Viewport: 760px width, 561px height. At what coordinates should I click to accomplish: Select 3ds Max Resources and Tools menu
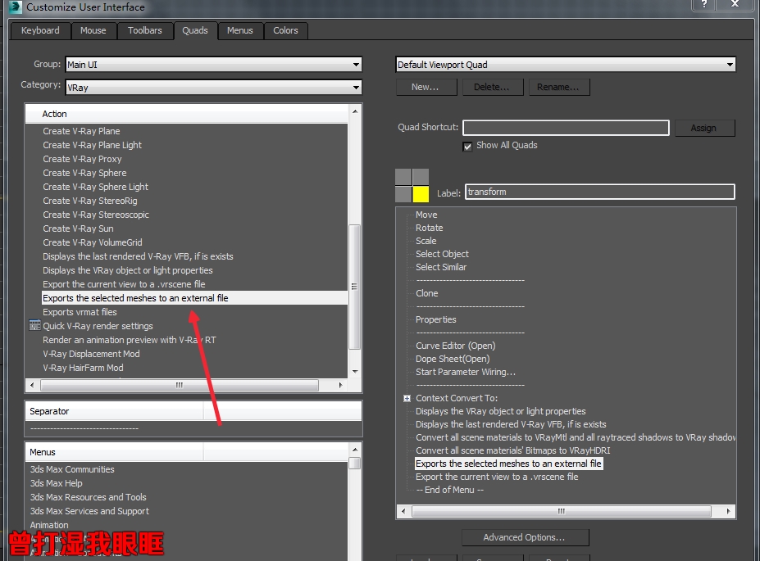click(89, 497)
